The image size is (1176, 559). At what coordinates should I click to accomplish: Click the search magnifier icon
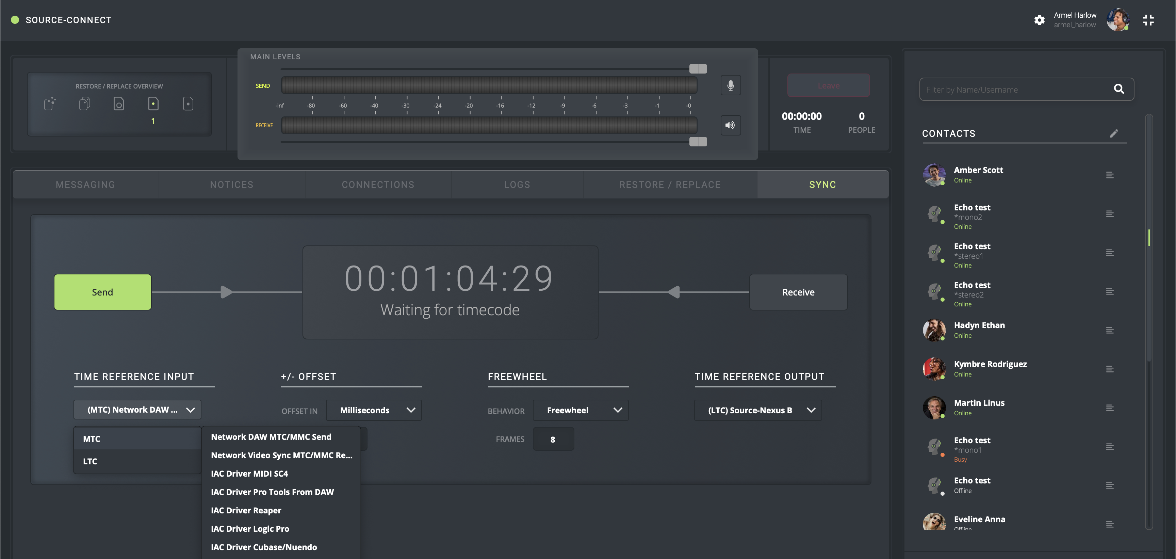tap(1118, 89)
